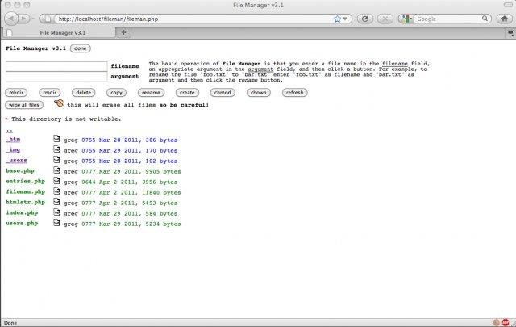This screenshot has width=516, height=327.
Task: Click the chmod button
Action: (223, 93)
